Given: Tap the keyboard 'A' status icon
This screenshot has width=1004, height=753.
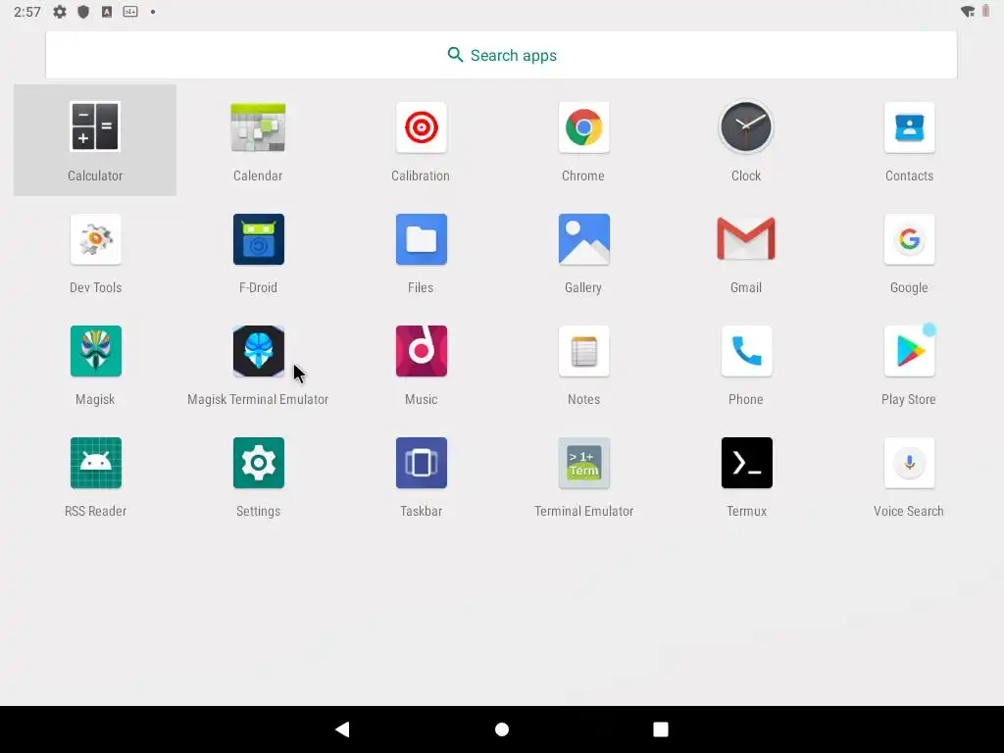Looking at the screenshot, I should coord(107,12).
